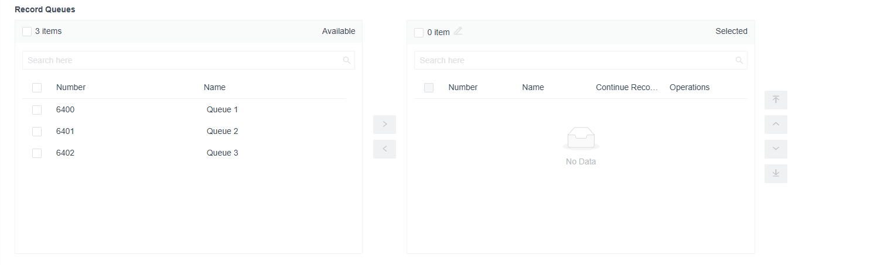Click the 6402 number cell

tap(65, 153)
